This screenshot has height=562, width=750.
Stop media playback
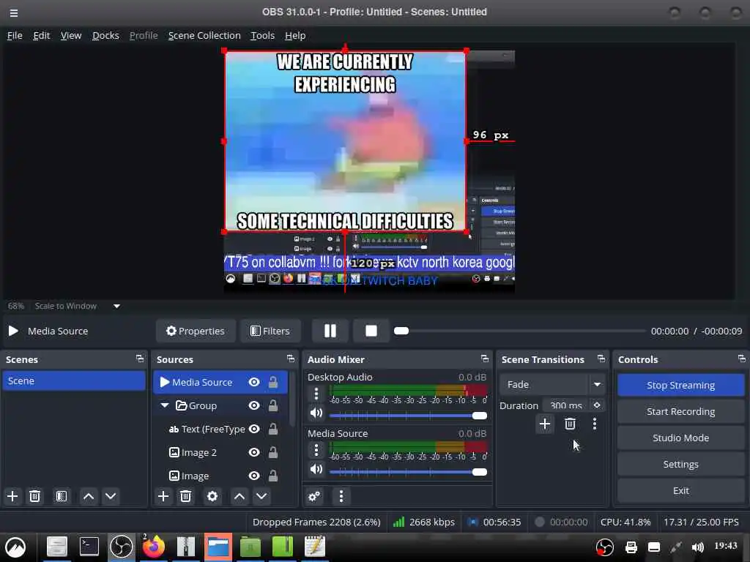tap(371, 331)
